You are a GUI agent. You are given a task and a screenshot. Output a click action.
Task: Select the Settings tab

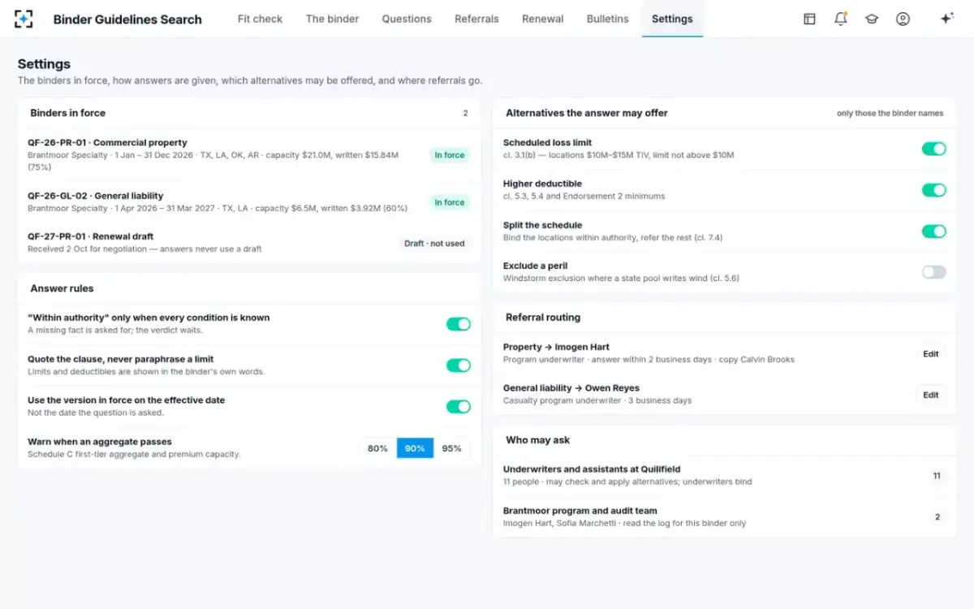tap(672, 19)
